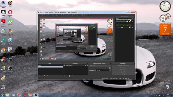Viewport: 173px width, 97px height.
Task: Open the Профиль menu
Action: point(59,15)
